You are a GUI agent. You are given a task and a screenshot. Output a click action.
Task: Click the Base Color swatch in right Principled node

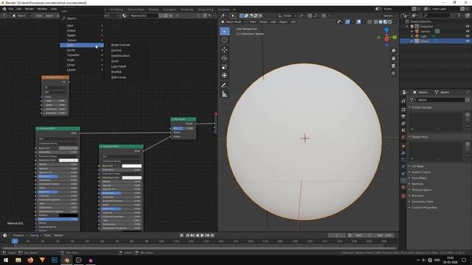[x=131, y=166]
